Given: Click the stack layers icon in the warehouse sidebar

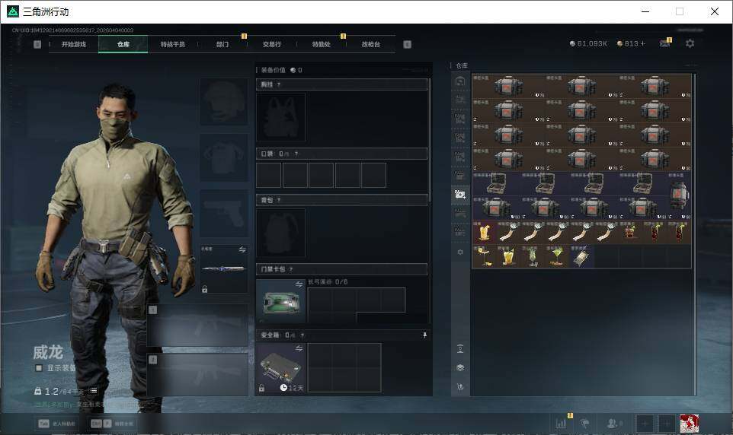Looking at the screenshot, I should pos(460,368).
